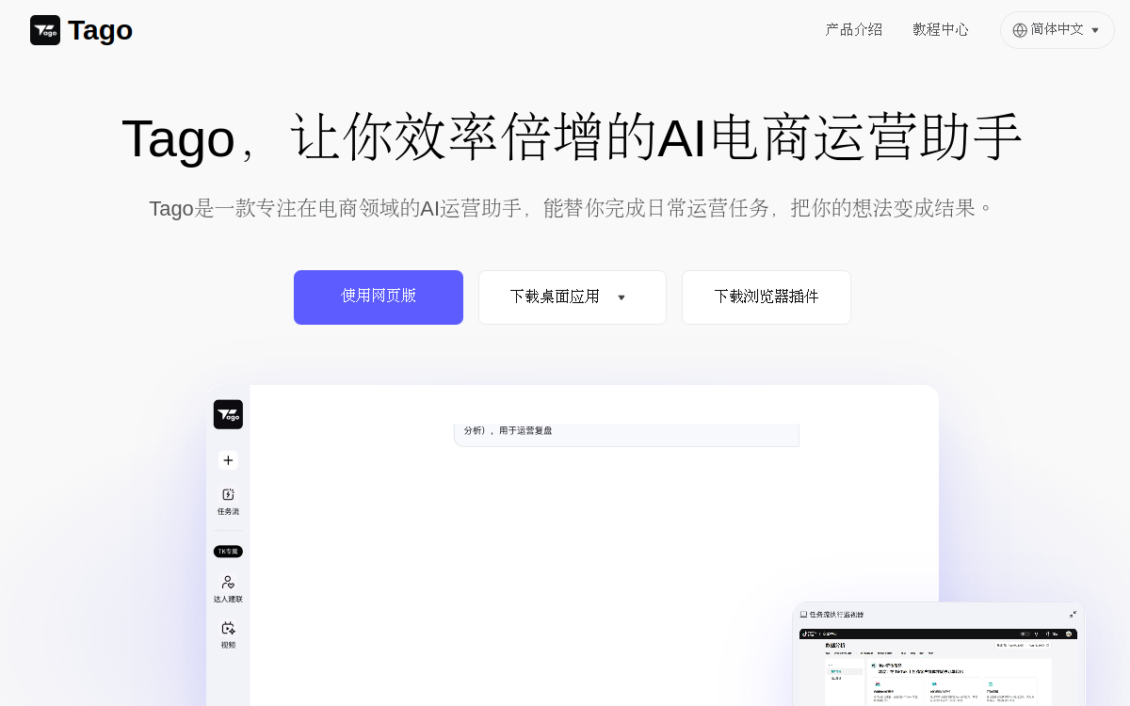Go to 教程中心 in the top navigation
The width and height of the screenshot is (1130, 706).
941,29
